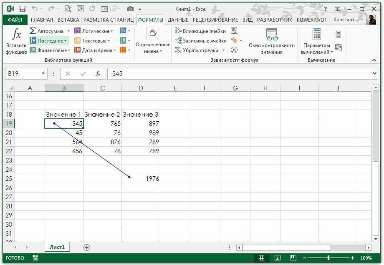Switch to the POWERPIVOT tab
This screenshot has height=265, width=384.
pyautogui.click(x=312, y=20)
